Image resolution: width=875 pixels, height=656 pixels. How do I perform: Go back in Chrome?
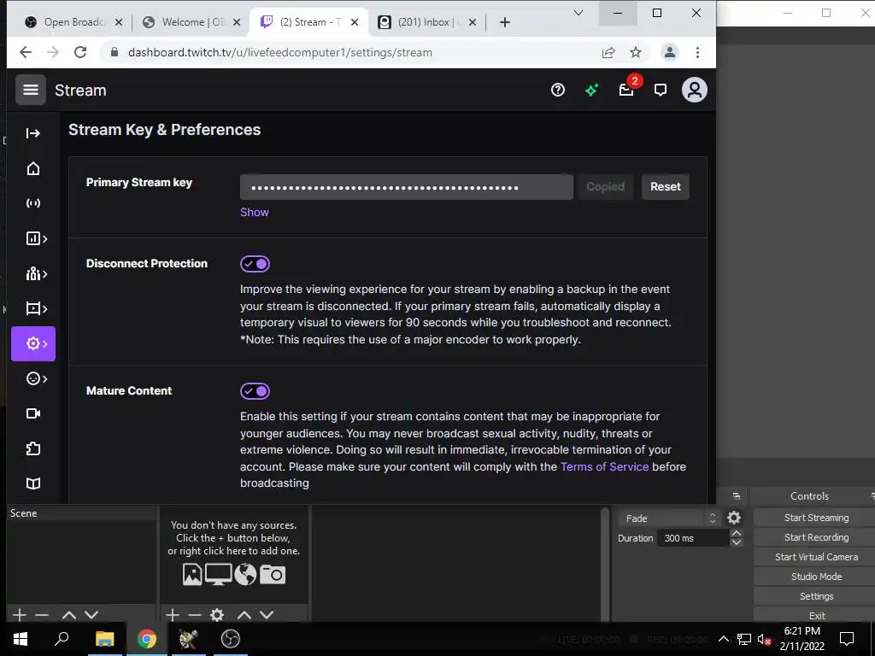(26, 52)
